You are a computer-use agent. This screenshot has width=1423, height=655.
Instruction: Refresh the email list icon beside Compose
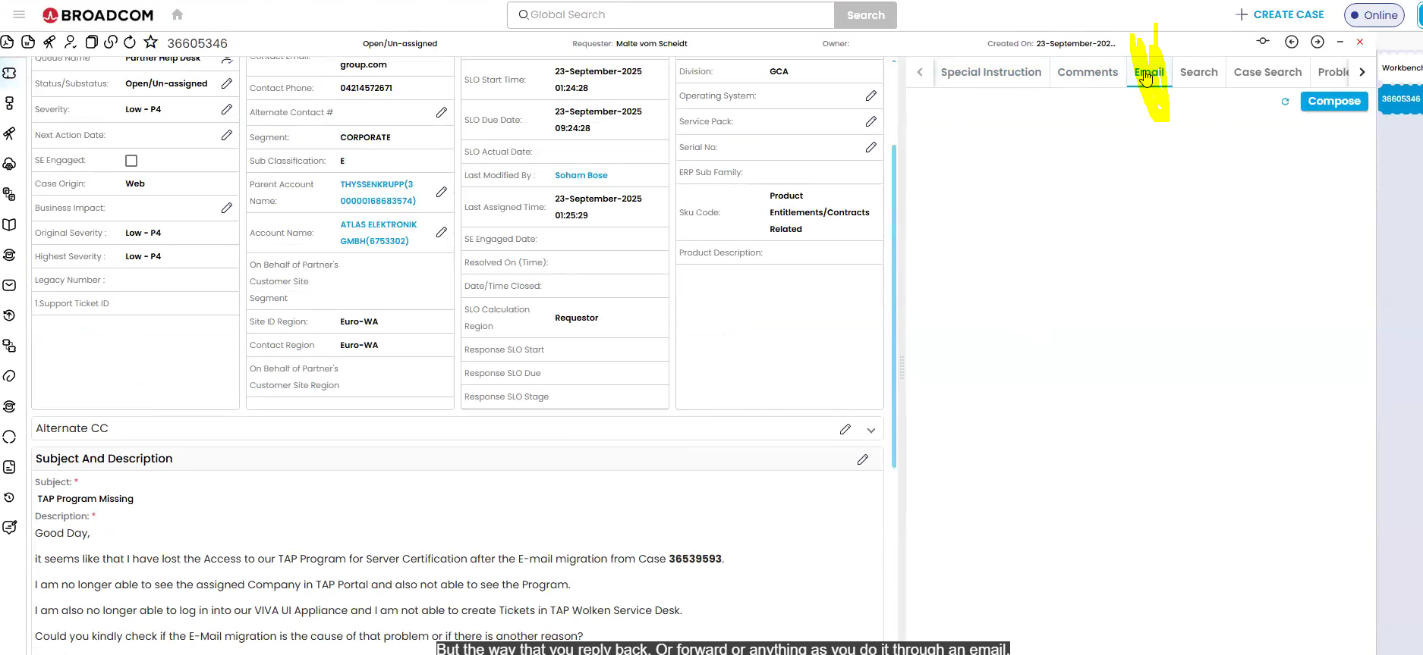(x=1285, y=102)
